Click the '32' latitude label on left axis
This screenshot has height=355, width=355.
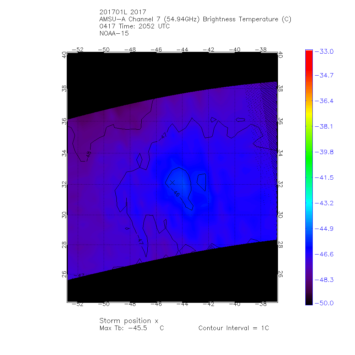coord(64,185)
